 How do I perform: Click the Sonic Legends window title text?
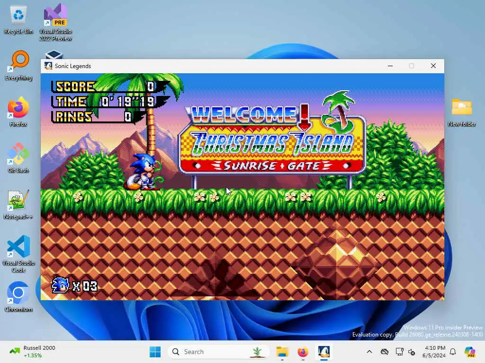pos(73,66)
